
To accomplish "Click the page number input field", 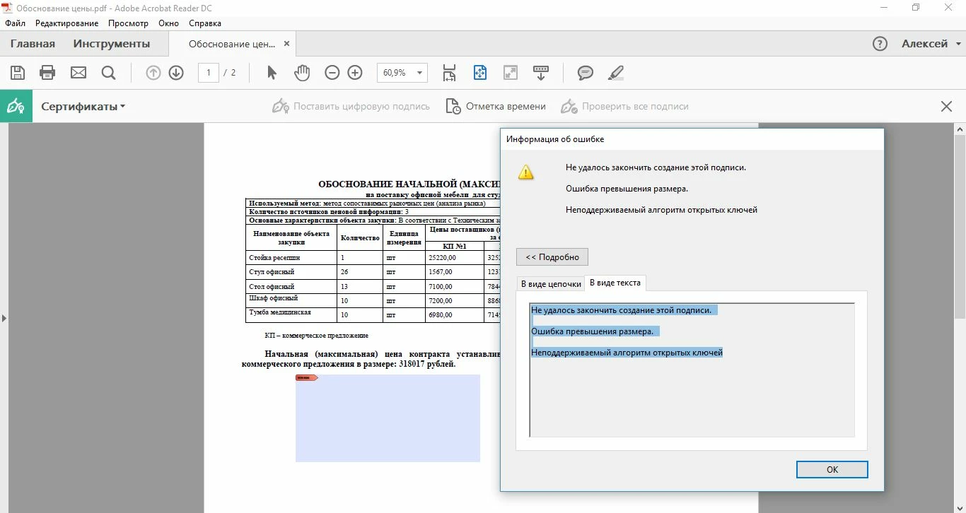I will [x=209, y=73].
